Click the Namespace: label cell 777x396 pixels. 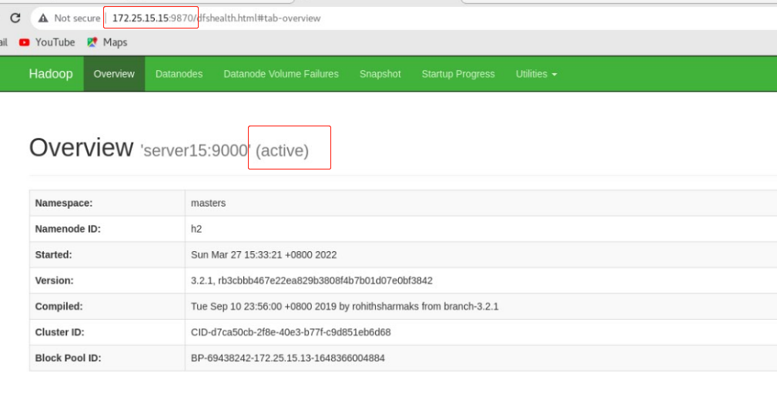(x=107, y=203)
